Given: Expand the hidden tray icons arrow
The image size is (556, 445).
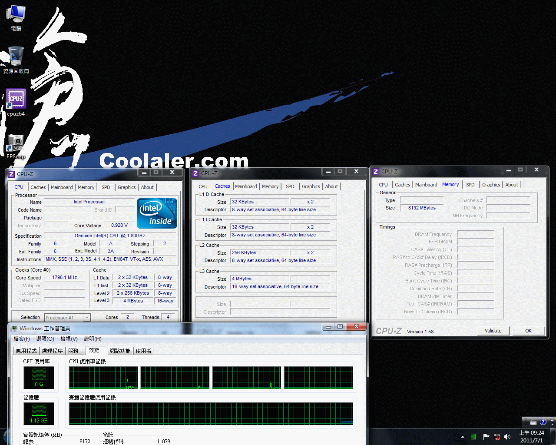Looking at the screenshot, I should pyautogui.click(x=463, y=437).
